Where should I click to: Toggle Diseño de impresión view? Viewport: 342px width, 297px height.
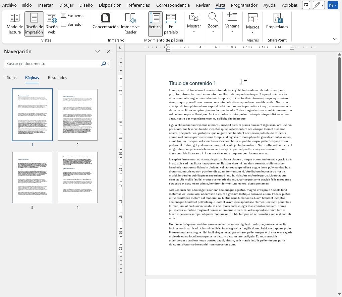[34, 24]
